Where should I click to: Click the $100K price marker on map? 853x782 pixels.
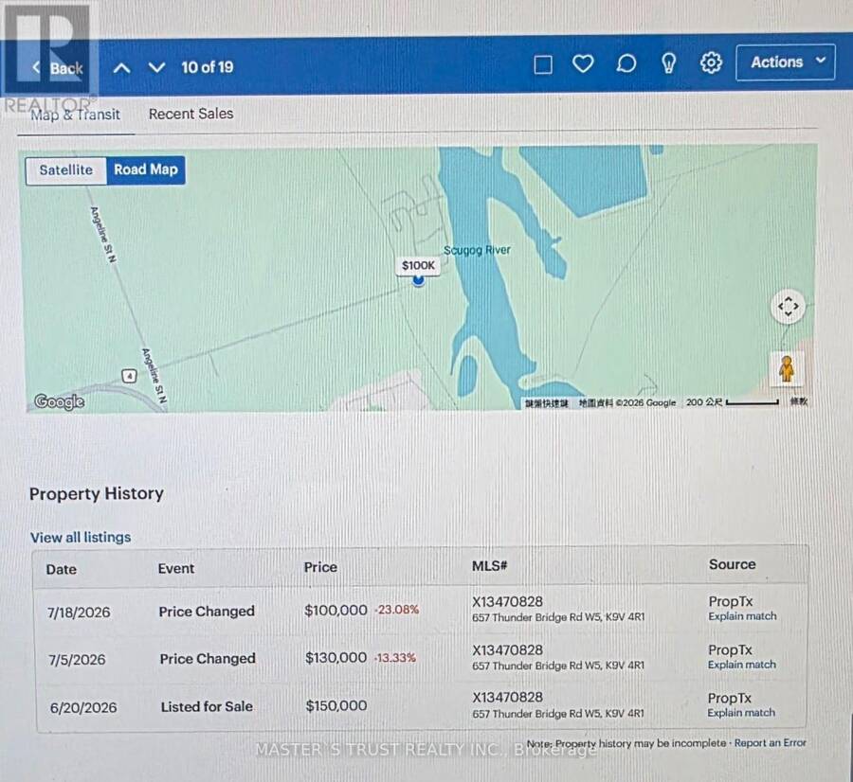pos(418,265)
